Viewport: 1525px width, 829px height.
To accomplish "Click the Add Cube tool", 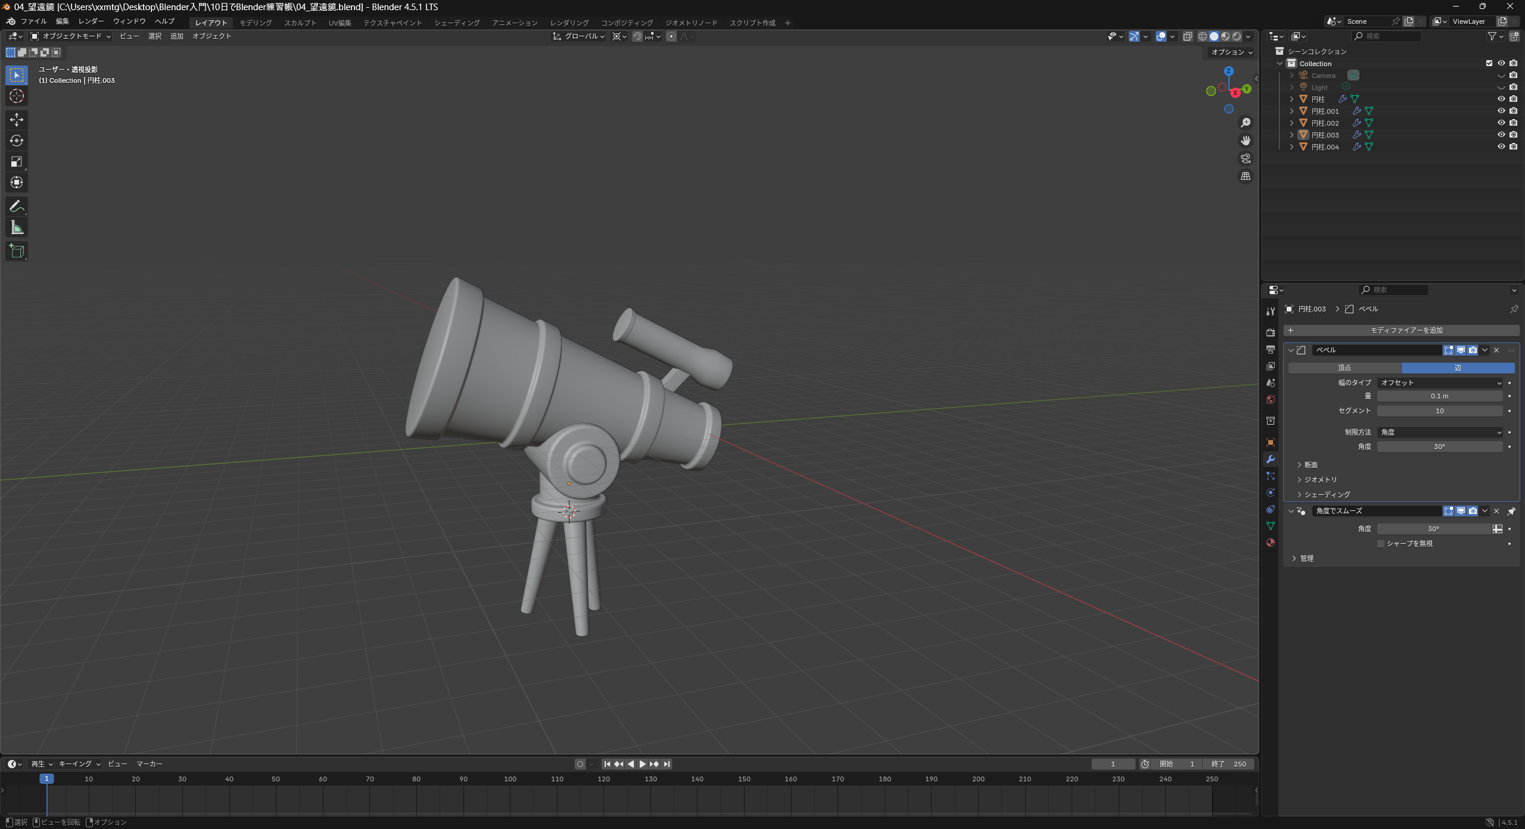I will (x=17, y=251).
